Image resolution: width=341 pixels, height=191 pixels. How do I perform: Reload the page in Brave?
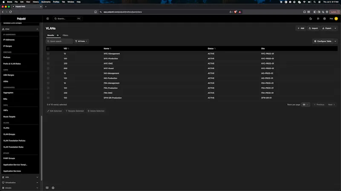11,12
